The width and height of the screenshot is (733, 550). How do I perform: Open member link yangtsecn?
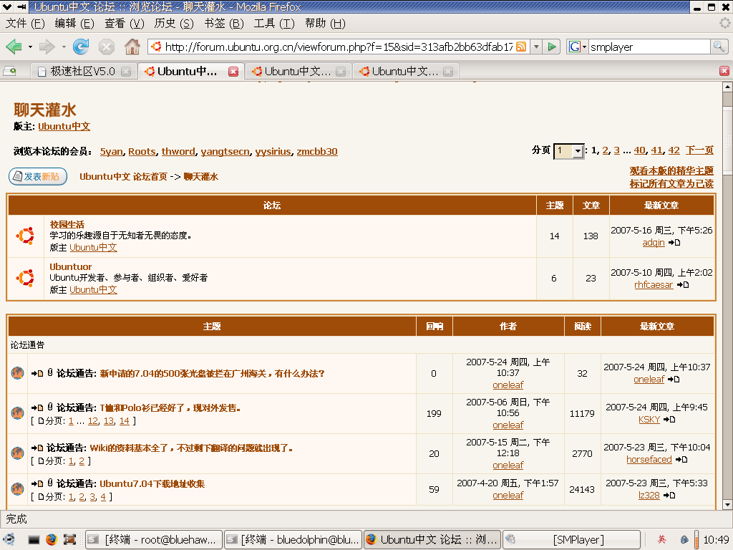225,152
